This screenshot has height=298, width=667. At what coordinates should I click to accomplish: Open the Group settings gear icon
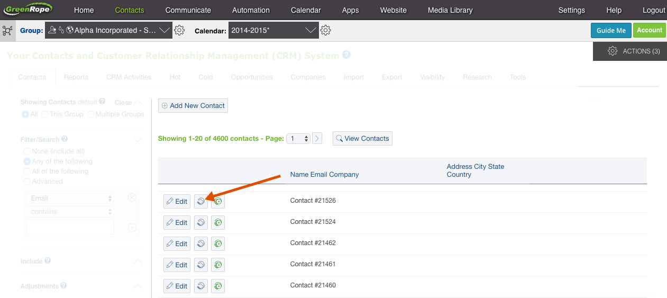tap(179, 31)
